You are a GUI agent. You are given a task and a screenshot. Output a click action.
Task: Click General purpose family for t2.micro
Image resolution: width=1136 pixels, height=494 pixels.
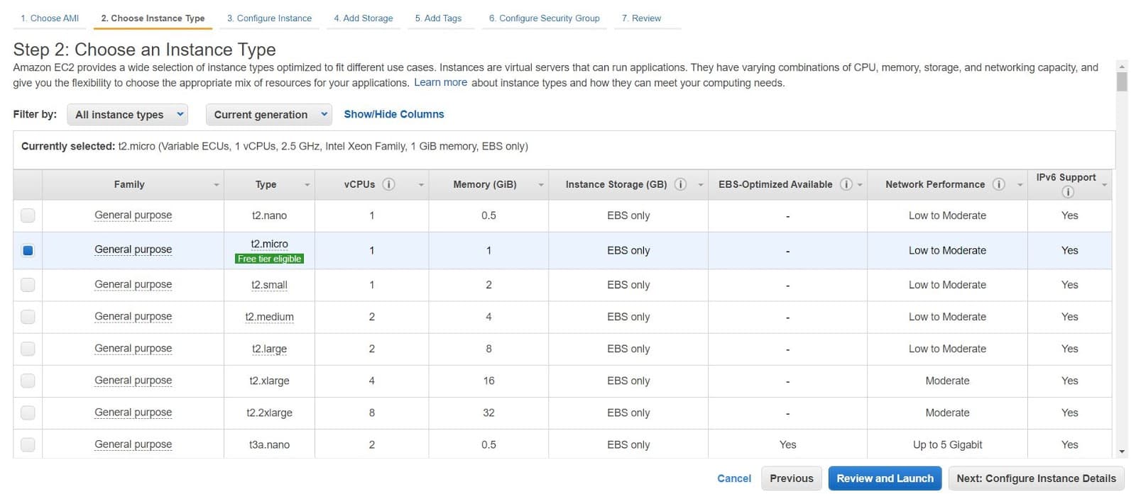133,249
